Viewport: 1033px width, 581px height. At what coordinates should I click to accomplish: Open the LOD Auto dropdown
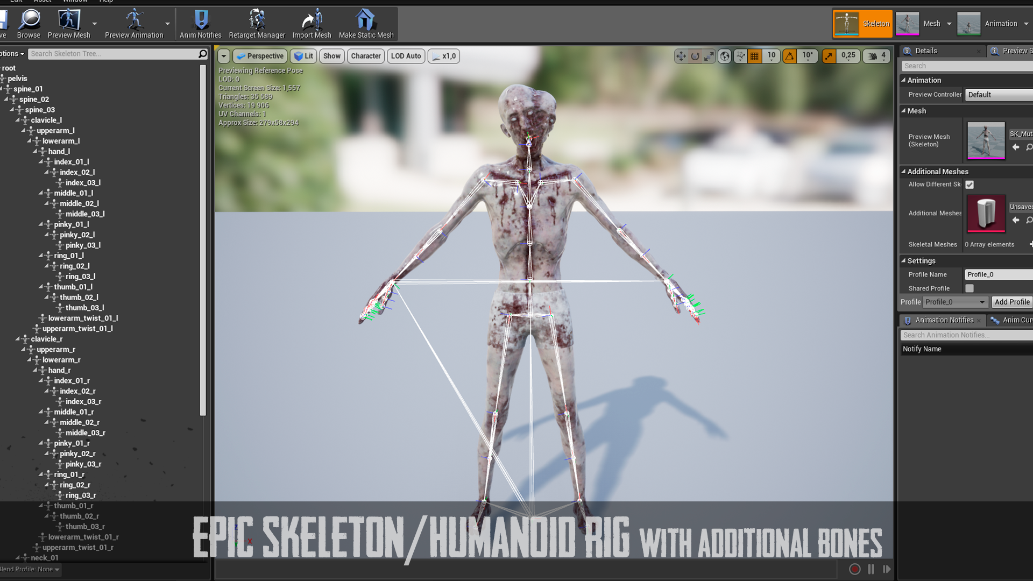(x=406, y=56)
